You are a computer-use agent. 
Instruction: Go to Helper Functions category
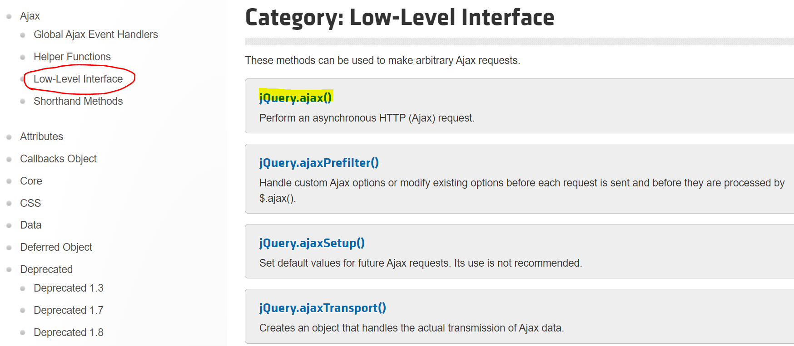coord(72,57)
